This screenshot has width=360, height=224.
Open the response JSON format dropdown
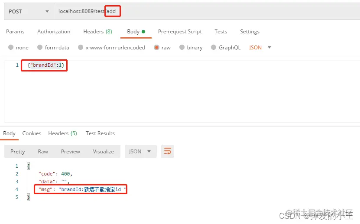pyautogui.click(x=140, y=151)
